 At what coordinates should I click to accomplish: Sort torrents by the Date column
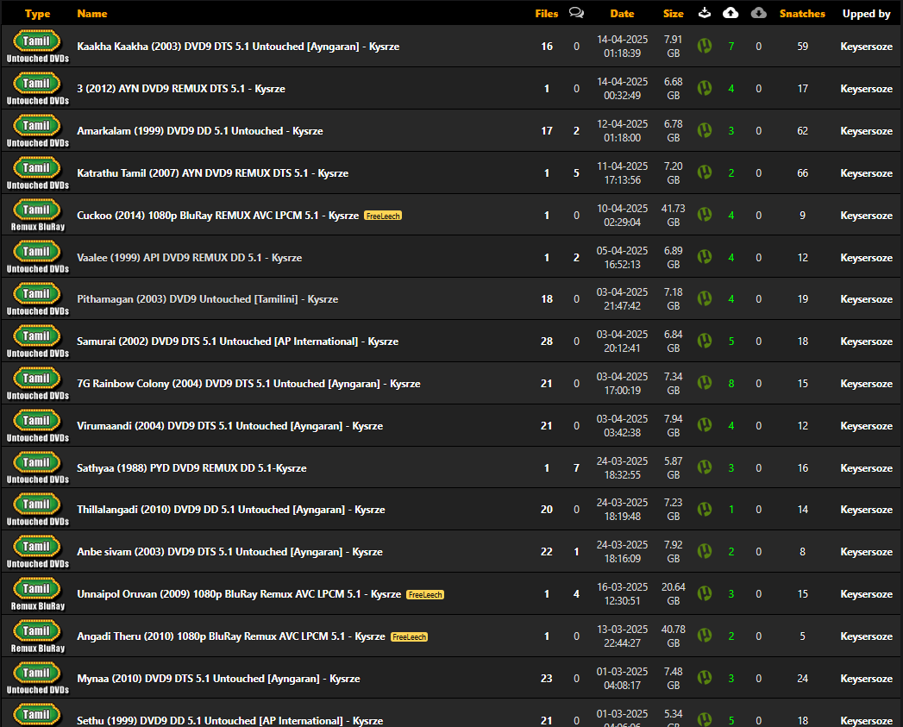(622, 14)
